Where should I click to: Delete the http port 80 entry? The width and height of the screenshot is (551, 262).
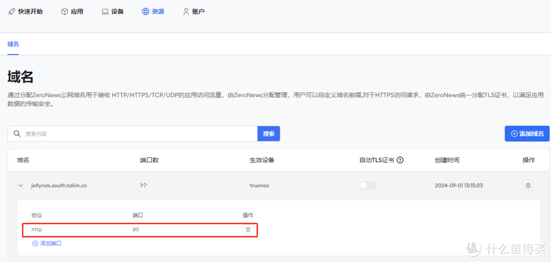(248, 230)
